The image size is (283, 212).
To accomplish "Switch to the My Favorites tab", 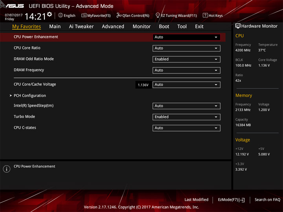I will (27, 27).
